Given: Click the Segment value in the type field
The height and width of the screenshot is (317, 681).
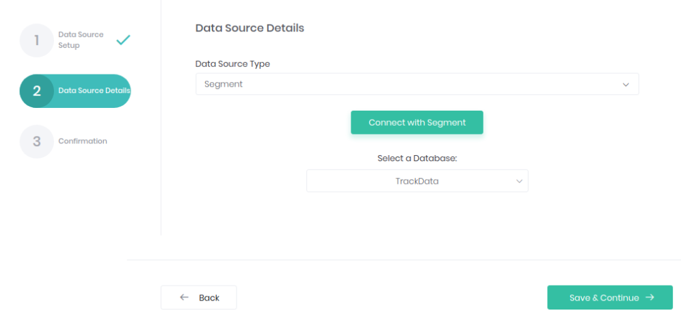Looking at the screenshot, I should point(224,85).
